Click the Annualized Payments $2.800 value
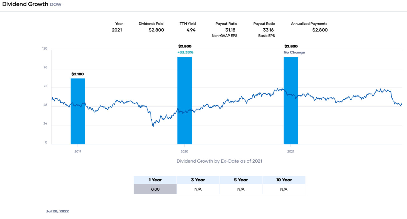Image resolution: width=407 pixels, height=219 pixels. pos(320,30)
